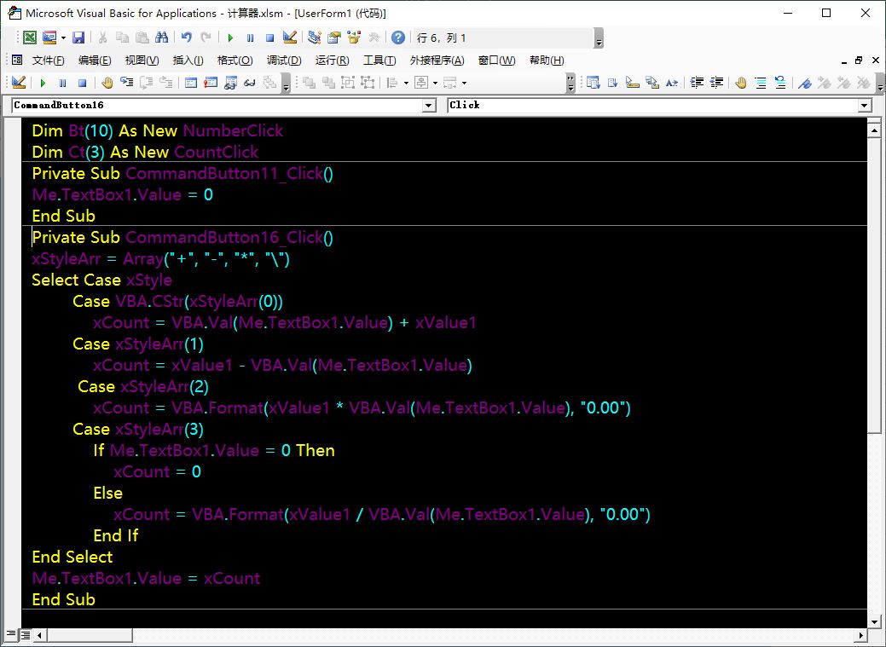Click the vertical scrollbar down arrow

pos(873,621)
